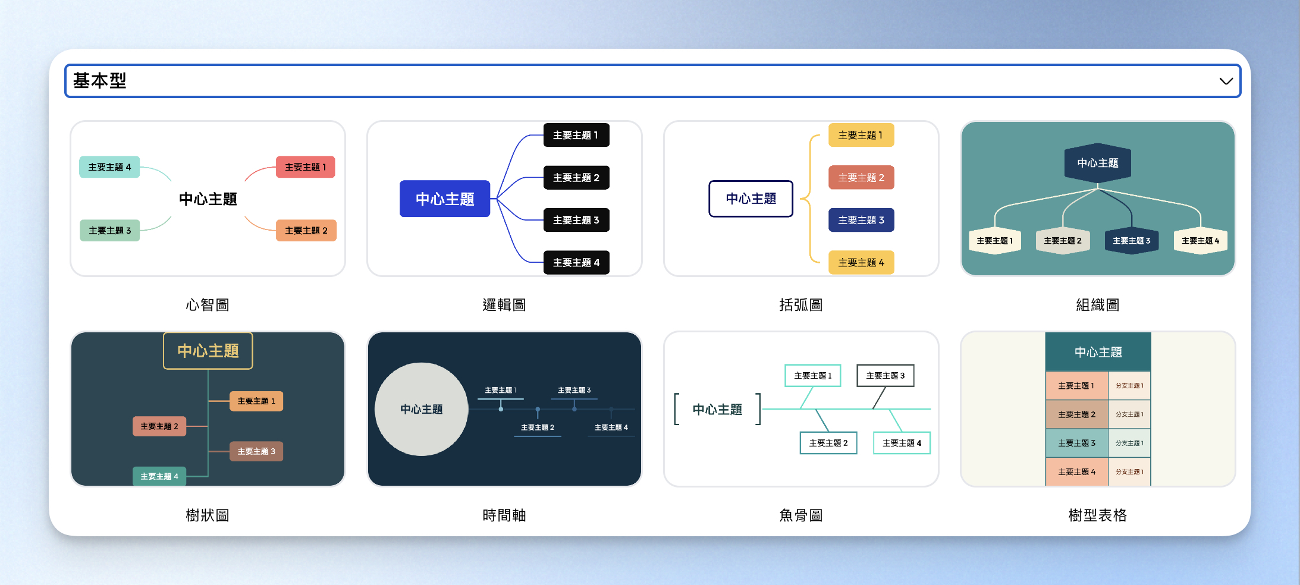Click the 時間軸 label text

pyautogui.click(x=504, y=515)
